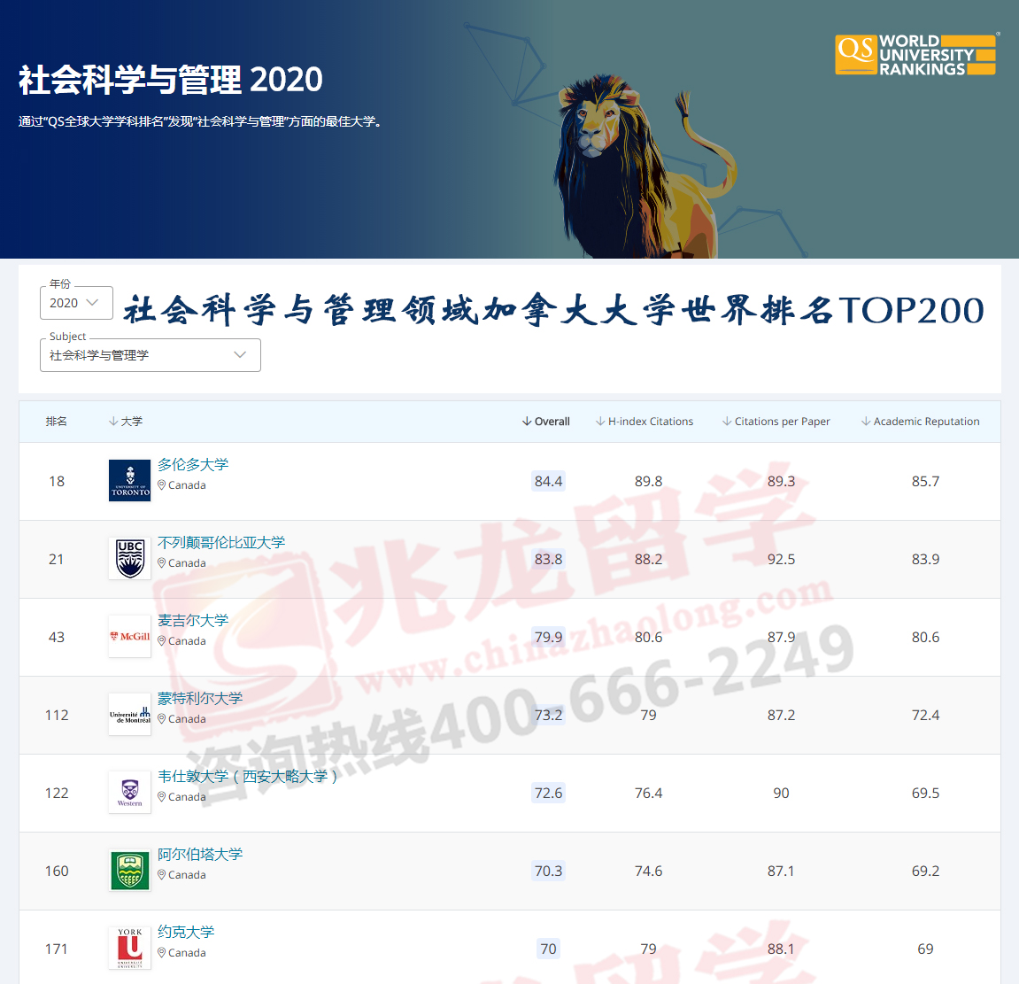Click the UBC university logo
The width and height of the screenshot is (1019, 984).
[129, 559]
